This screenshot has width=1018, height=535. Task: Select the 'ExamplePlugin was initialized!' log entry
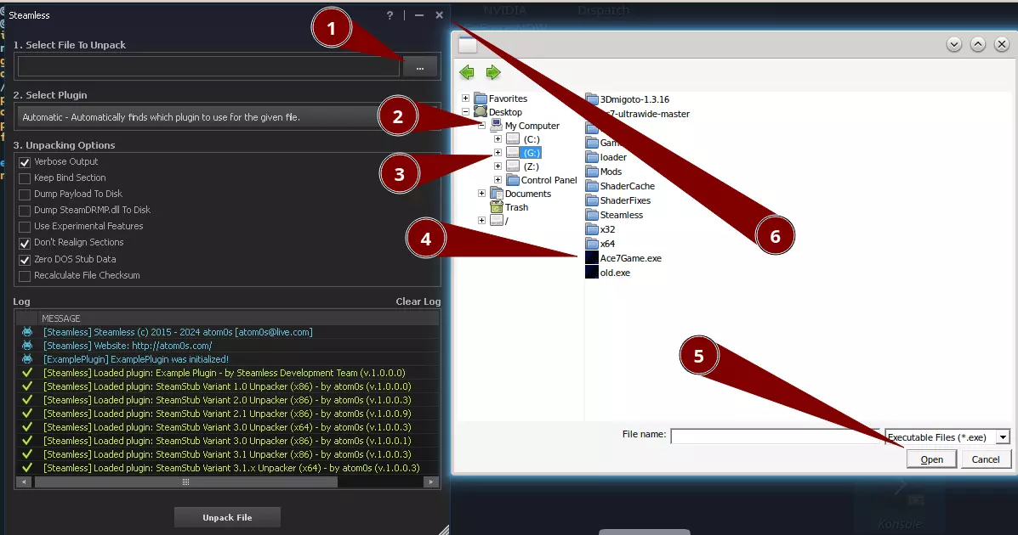[x=227, y=359]
